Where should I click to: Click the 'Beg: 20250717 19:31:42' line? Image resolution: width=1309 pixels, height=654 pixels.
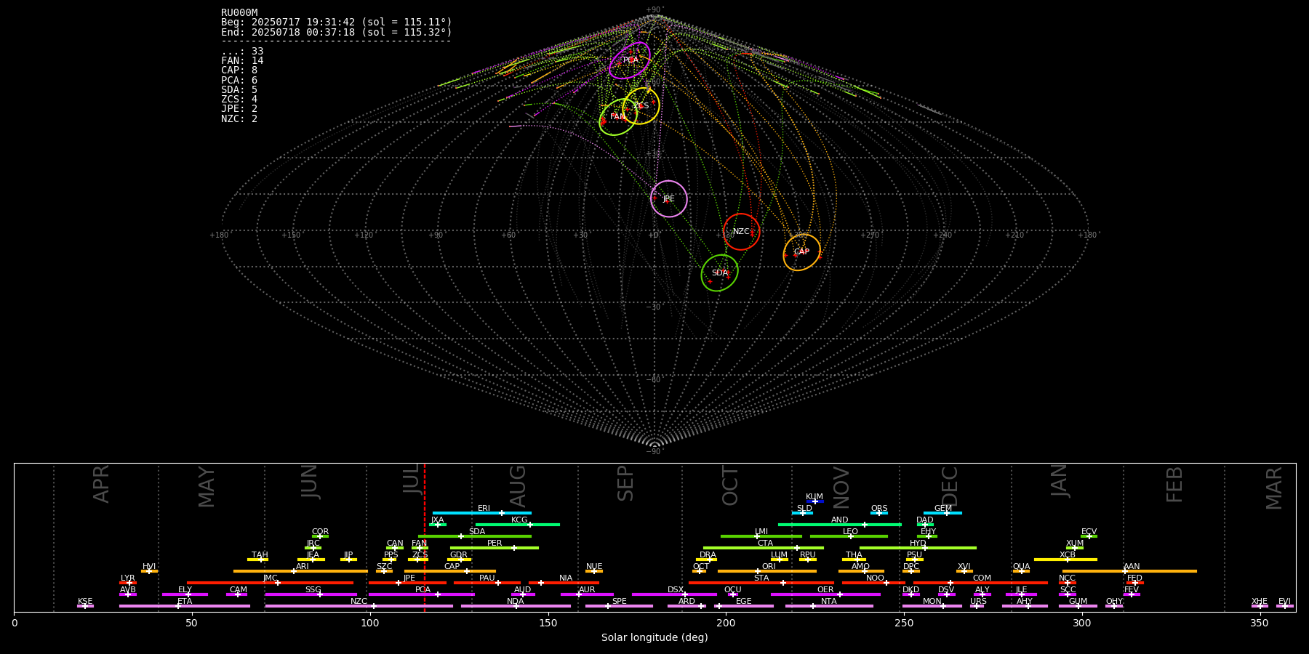pyautogui.click(x=337, y=23)
